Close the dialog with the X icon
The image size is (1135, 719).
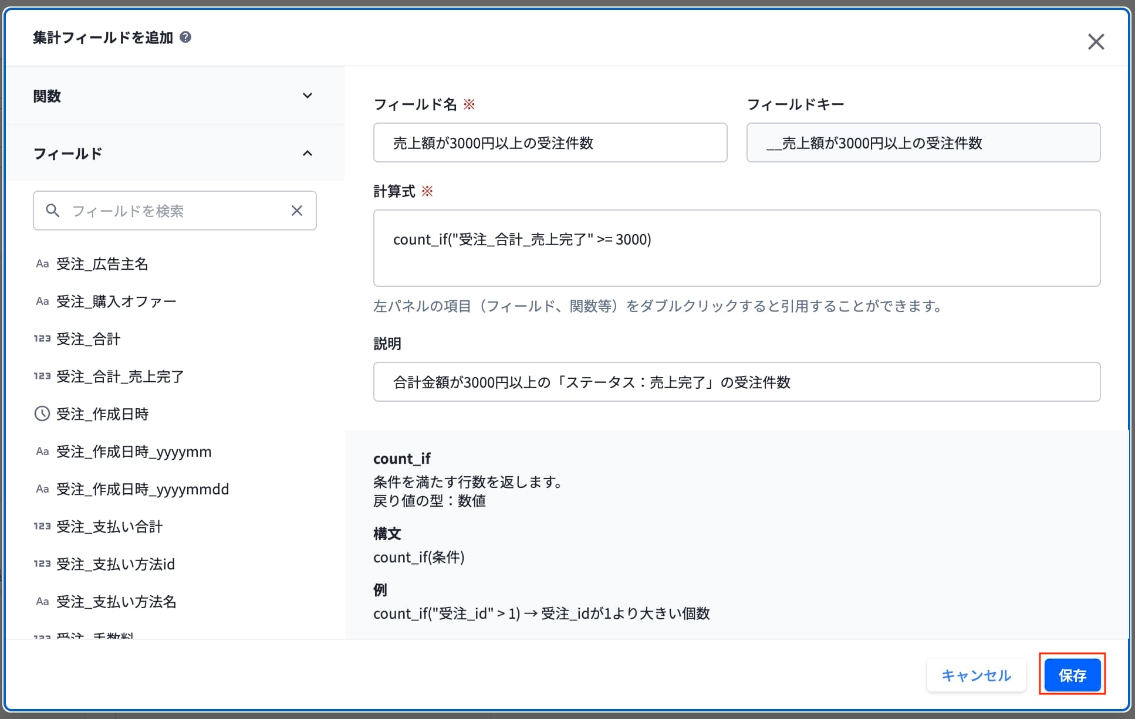tap(1096, 42)
